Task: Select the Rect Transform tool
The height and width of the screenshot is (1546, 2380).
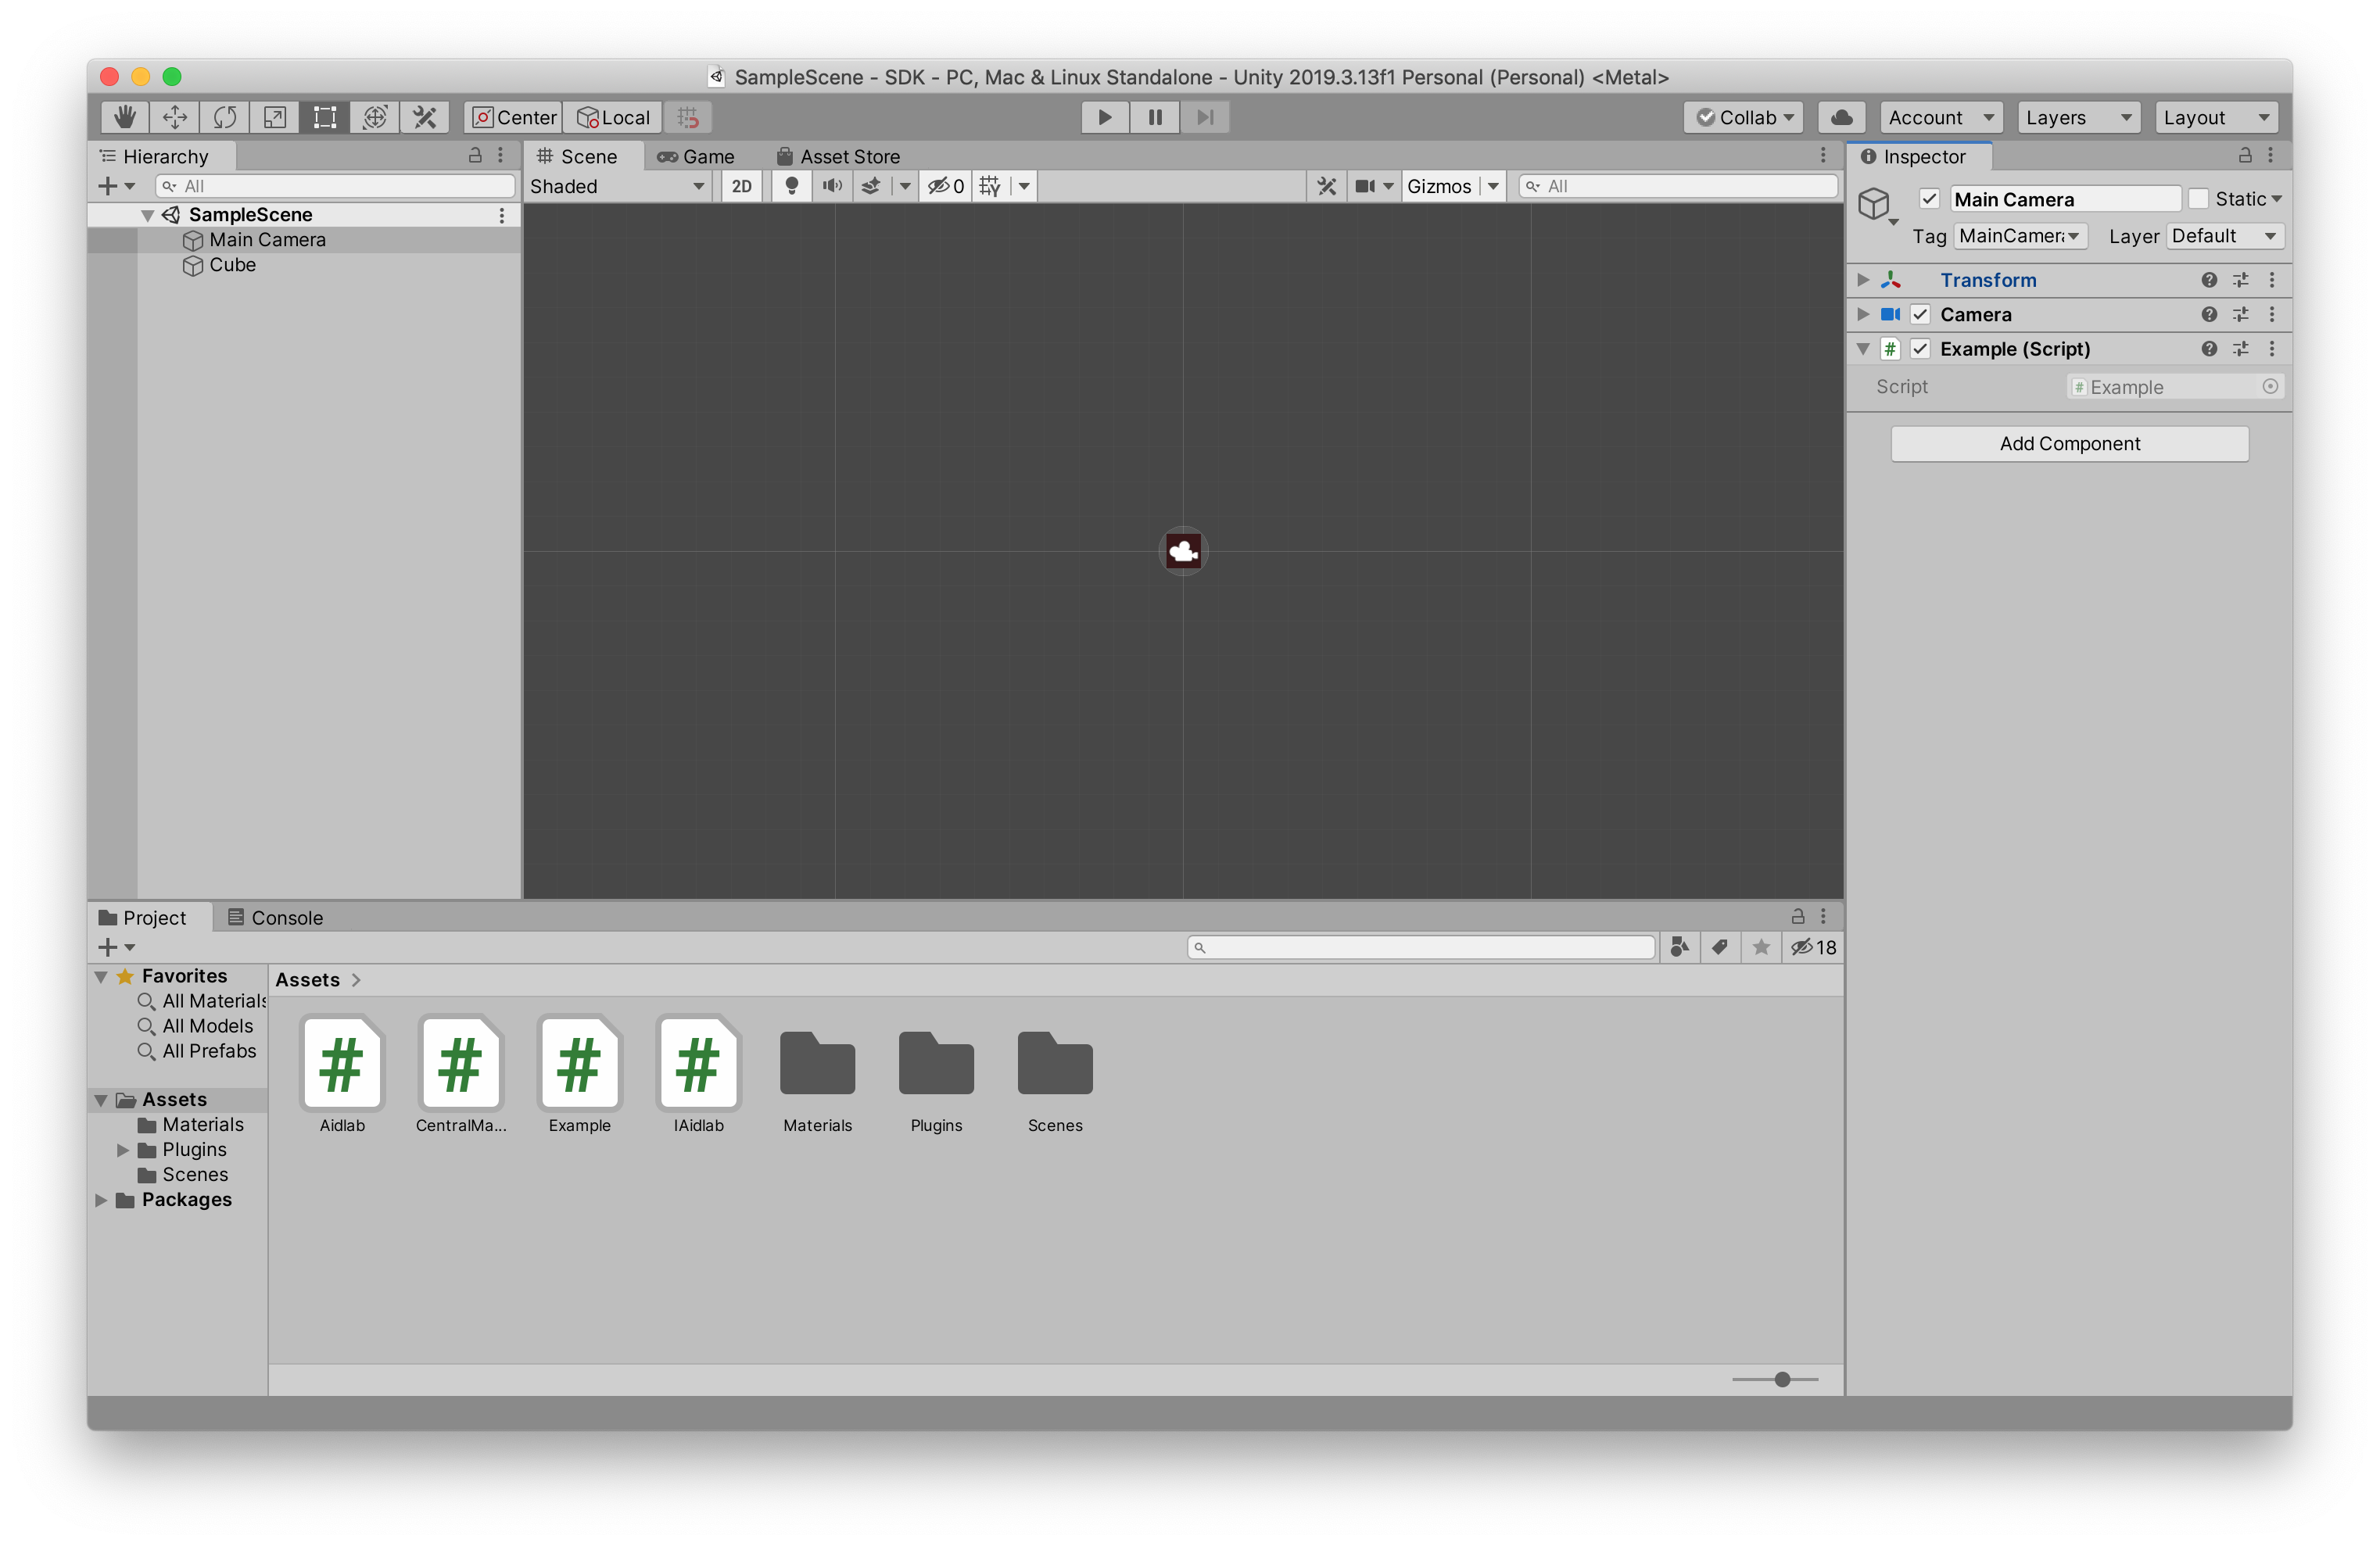Action: pos(324,117)
